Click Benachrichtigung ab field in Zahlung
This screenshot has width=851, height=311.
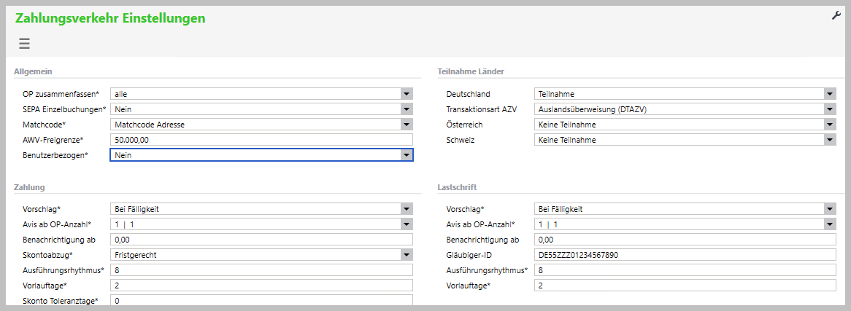coord(261,240)
